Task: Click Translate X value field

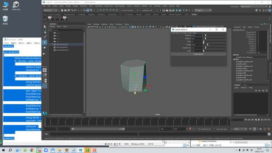Action: click(x=262, y=32)
